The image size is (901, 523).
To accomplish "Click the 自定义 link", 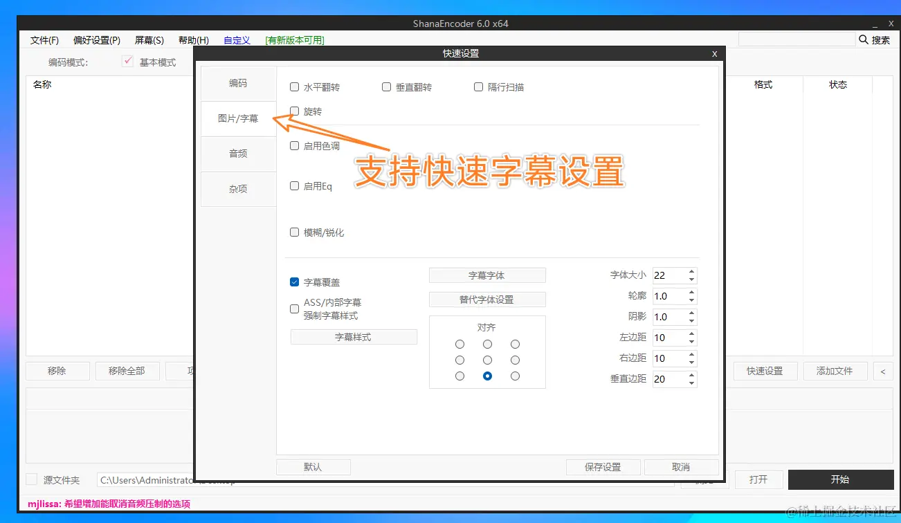I will tap(237, 40).
